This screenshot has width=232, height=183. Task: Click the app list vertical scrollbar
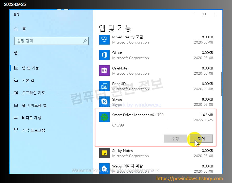pos(222,84)
